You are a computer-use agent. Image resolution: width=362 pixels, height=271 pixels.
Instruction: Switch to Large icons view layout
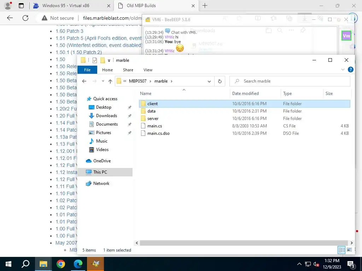[x=349, y=250]
